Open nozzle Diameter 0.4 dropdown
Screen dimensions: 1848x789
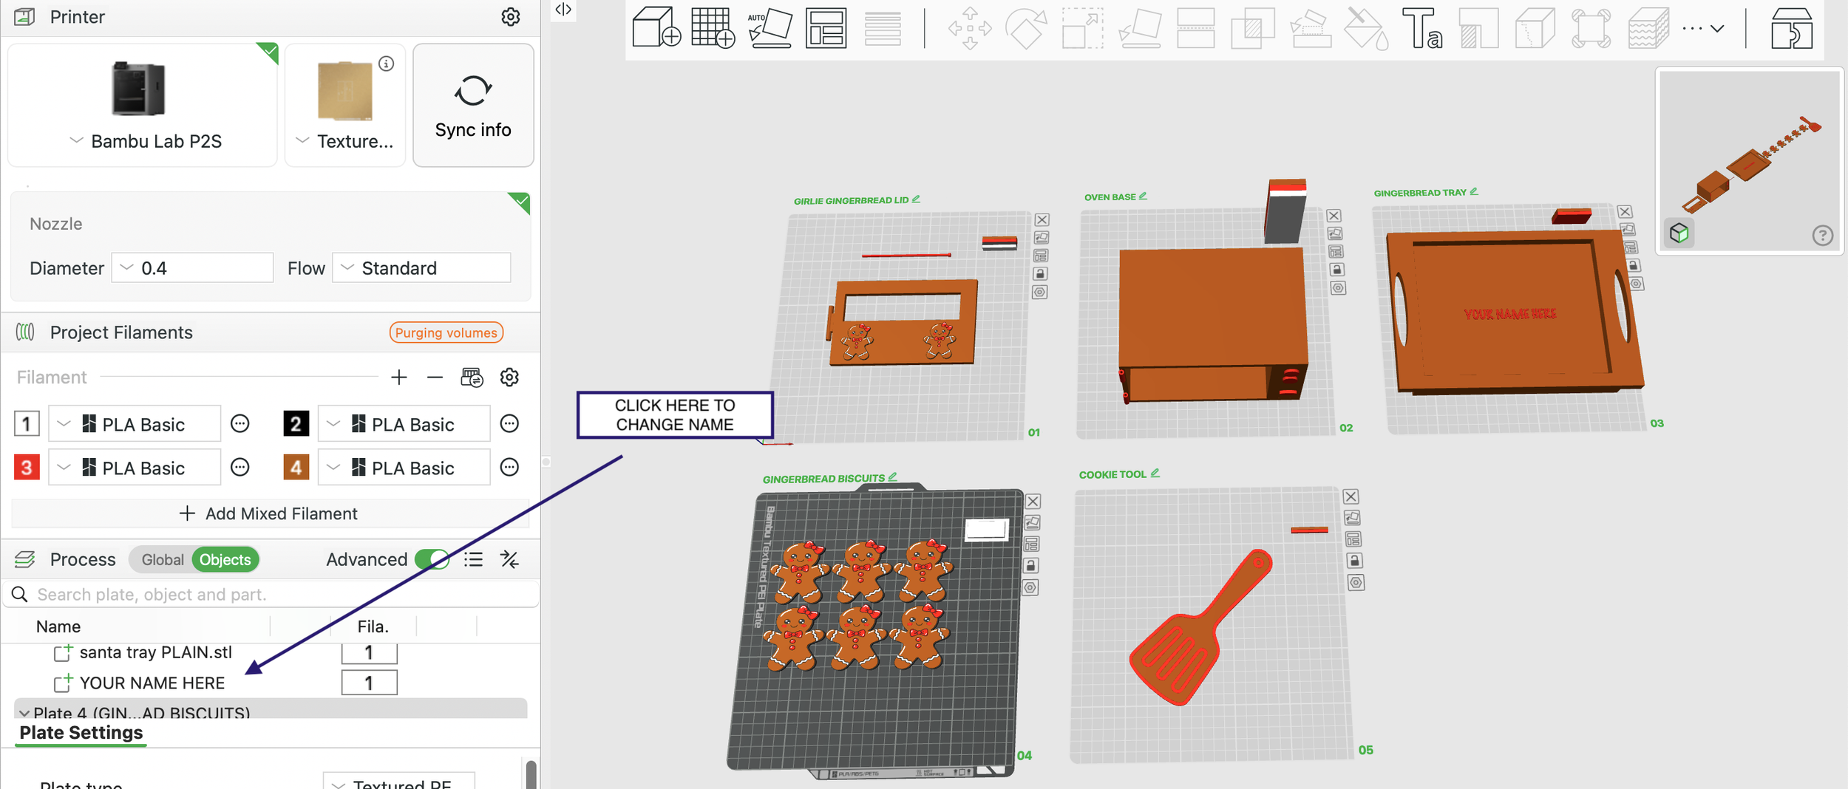(192, 268)
